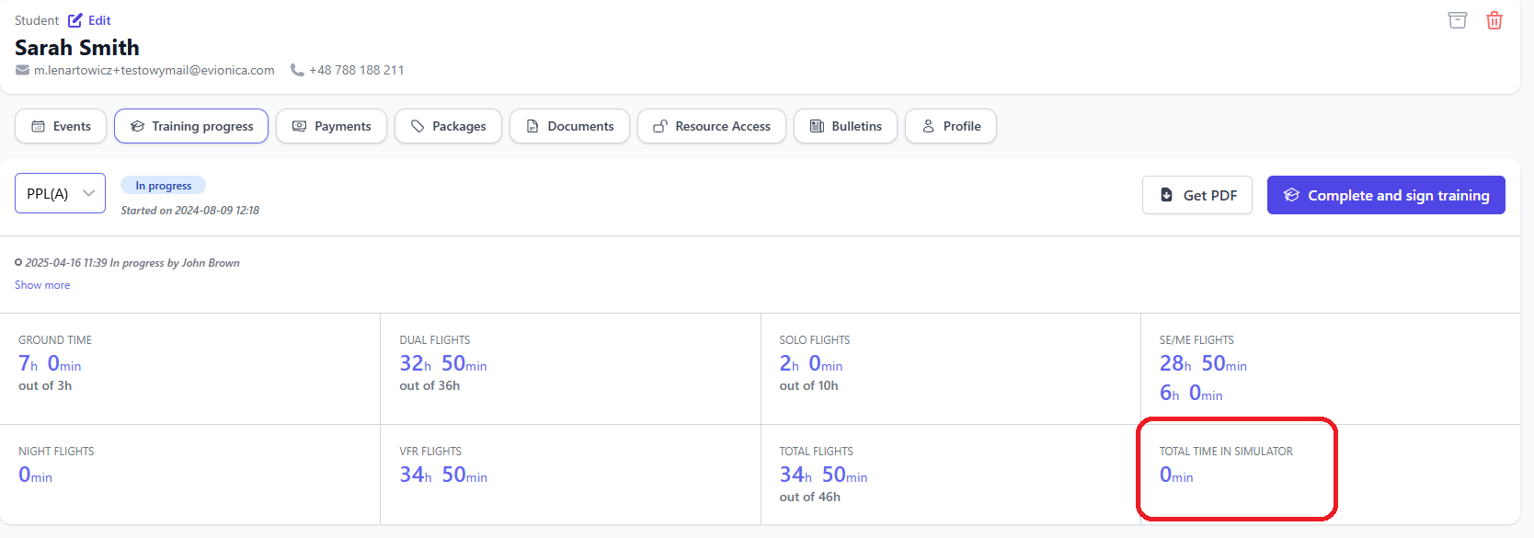1534x538 pixels.
Task: Click the graduation cap icon on Complete button
Action: click(1291, 195)
